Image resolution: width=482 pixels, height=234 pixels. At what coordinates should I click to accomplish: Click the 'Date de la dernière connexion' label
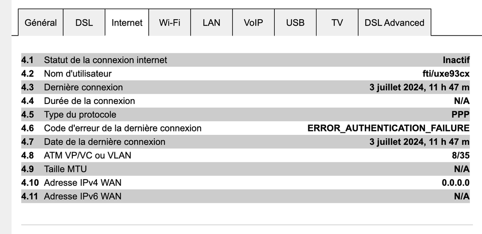coord(104,142)
